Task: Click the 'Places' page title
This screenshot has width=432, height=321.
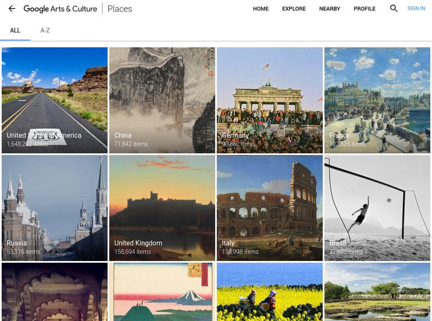Action: point(119,9)
